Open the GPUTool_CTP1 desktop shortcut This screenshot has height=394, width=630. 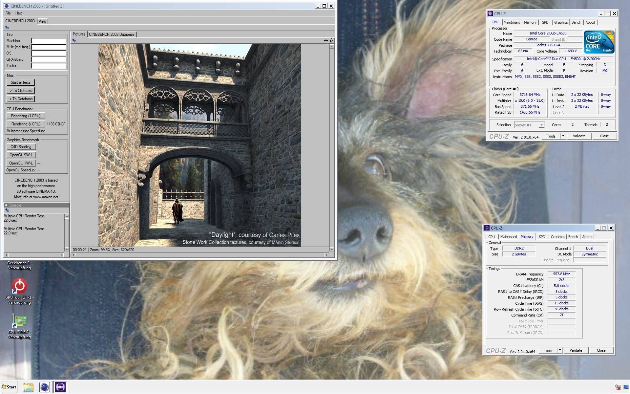click(19, 291)
